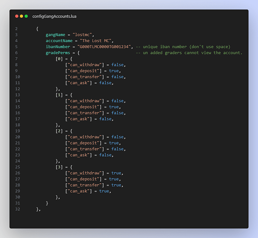Click can_withdraw false value on line 8
The height and width of the screenshot is (238, 258).
[117, 65]
